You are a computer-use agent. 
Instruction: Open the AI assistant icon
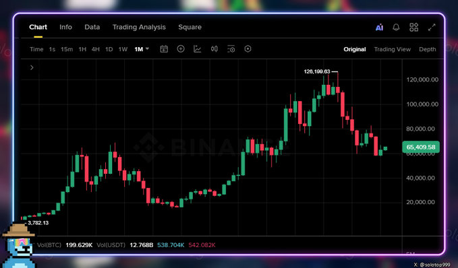tap(379, 28)
